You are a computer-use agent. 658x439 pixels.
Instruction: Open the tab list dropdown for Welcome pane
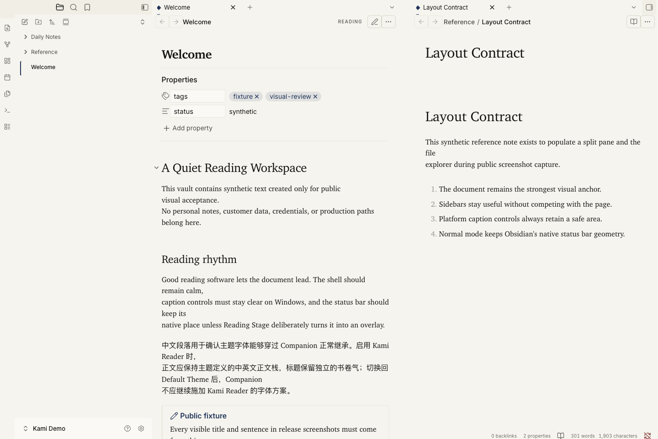pyautogui.click(x=392, y=7)
